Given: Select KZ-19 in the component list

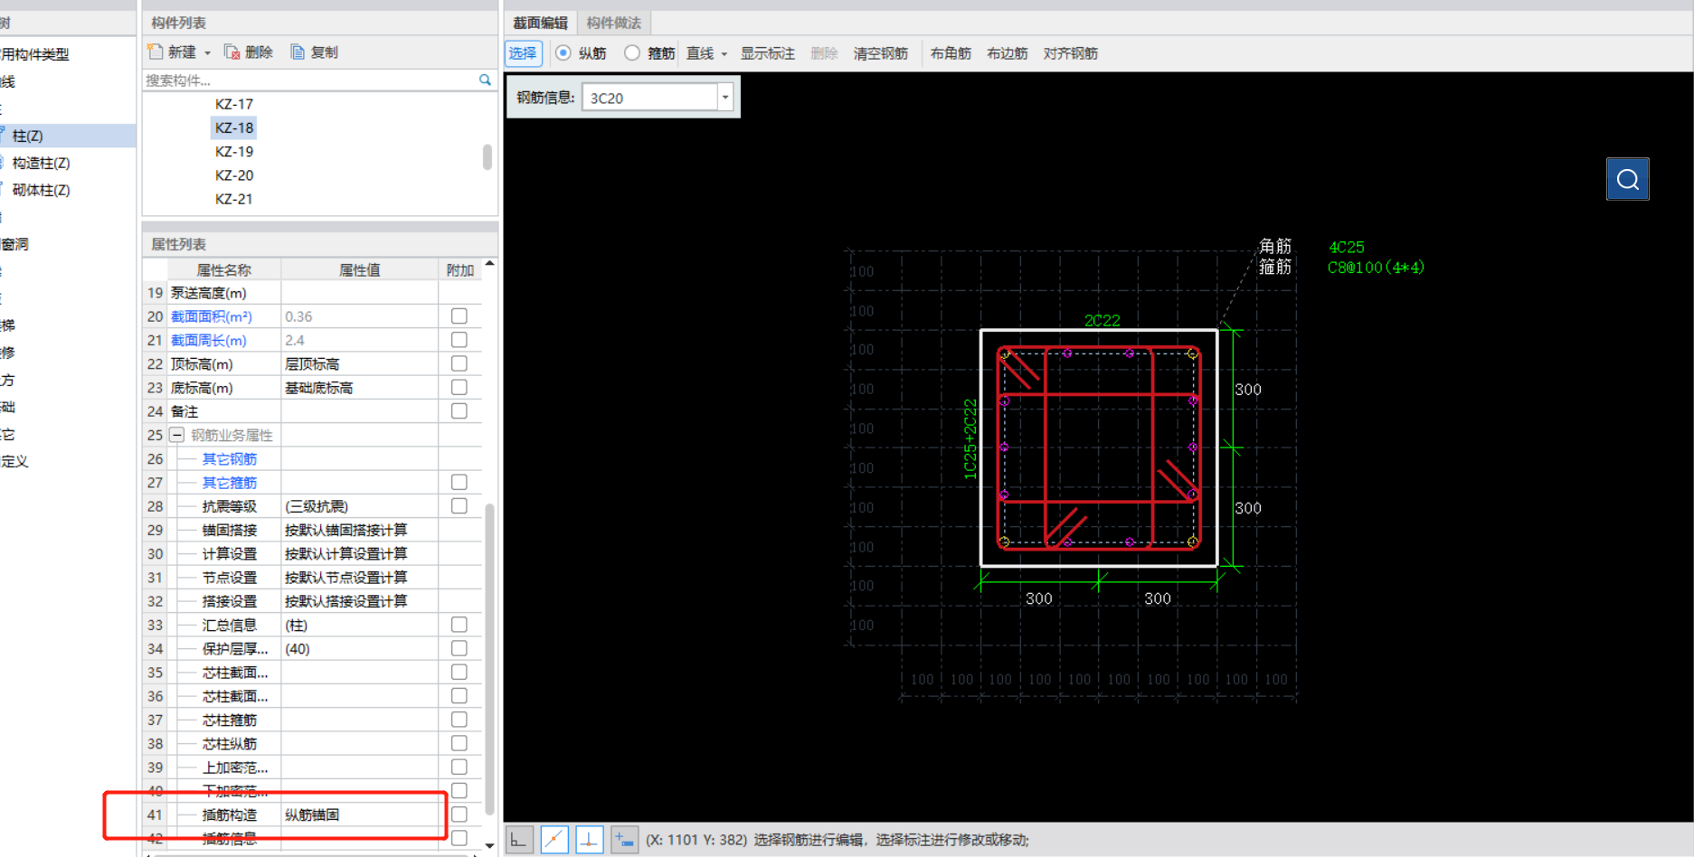Looking at the screenshot, I should [x=234, y=151].
